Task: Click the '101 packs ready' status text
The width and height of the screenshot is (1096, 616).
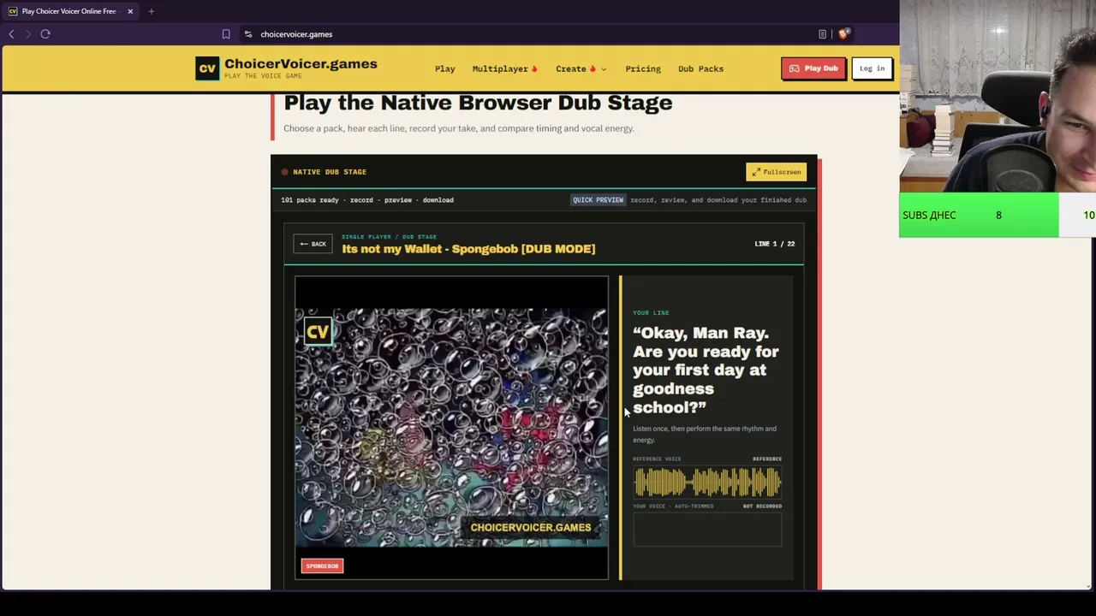Action: [x=310, y=200]
